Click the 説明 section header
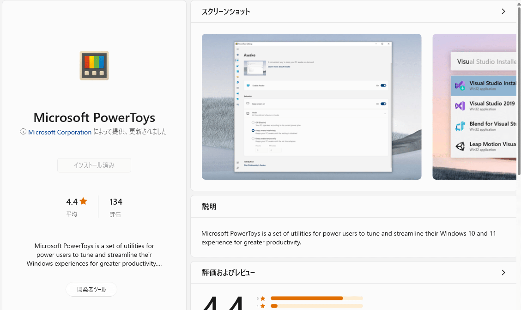Screen dimensions: 521x310 (209, 207)
